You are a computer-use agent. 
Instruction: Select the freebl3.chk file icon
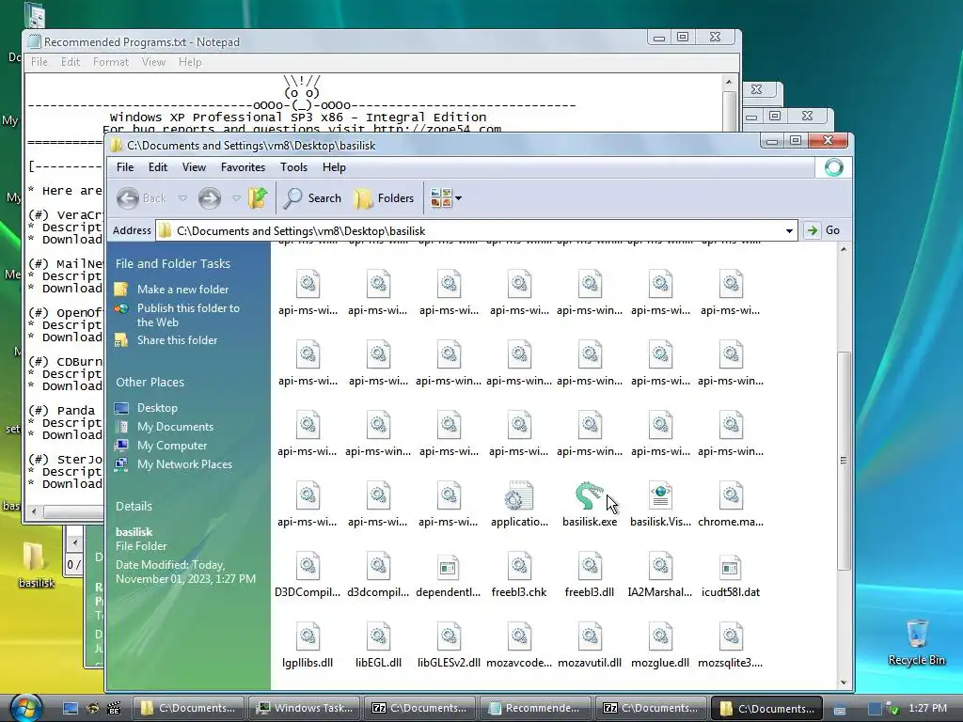click(519, 567)
